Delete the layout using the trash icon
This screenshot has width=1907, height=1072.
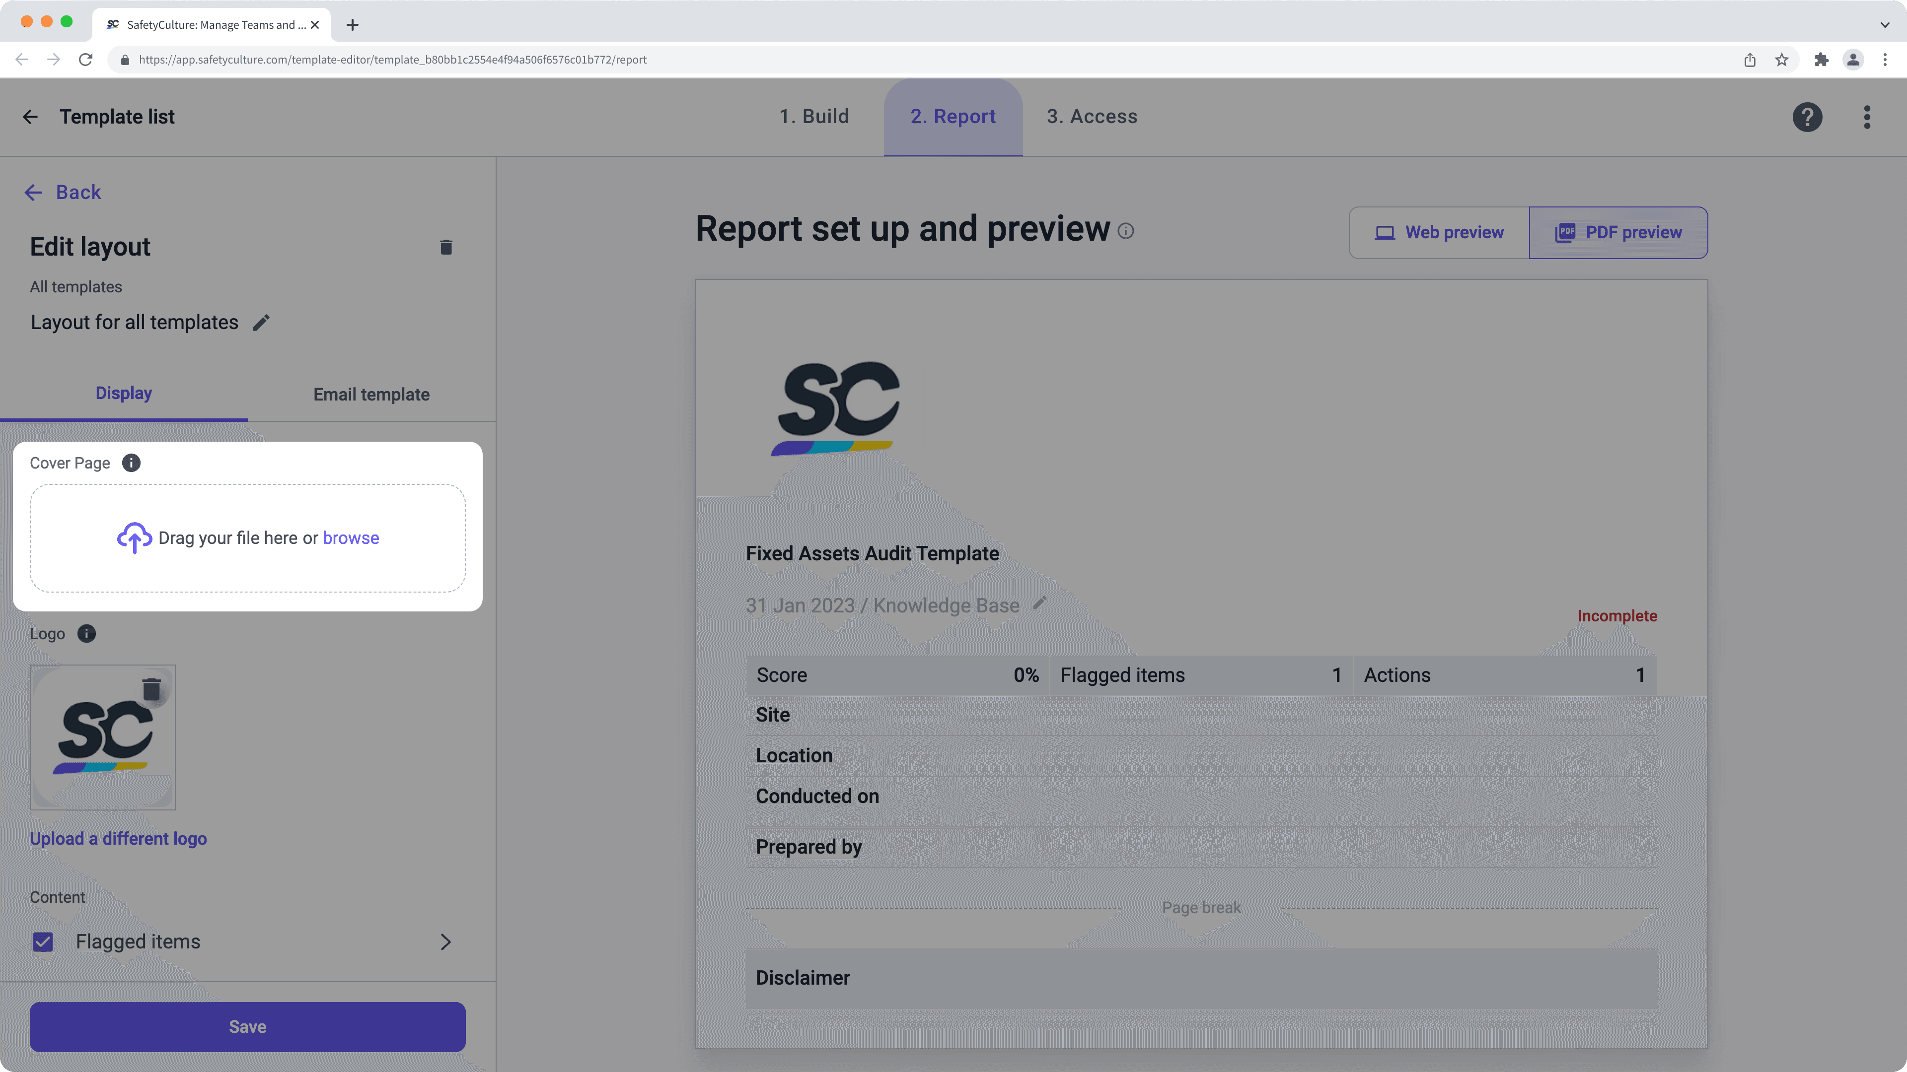pyautogui.click(x=445, y=246)
